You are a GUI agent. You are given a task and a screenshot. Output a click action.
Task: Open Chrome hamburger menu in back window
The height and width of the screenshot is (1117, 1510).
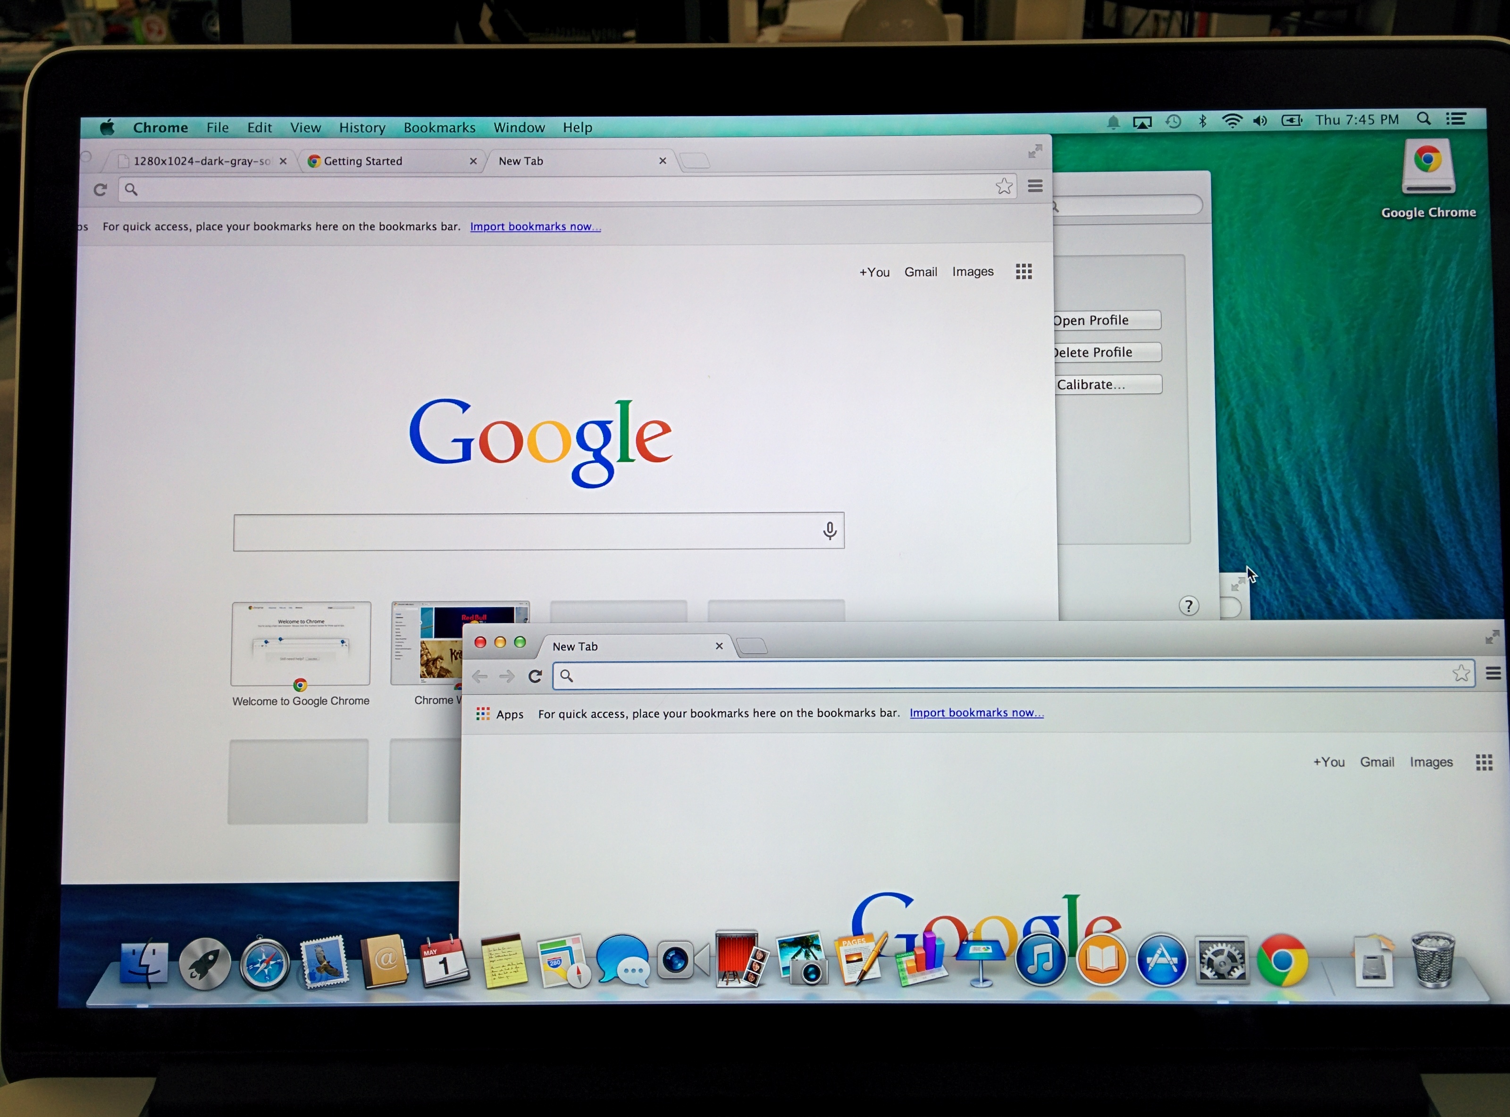coord(1035,186)
